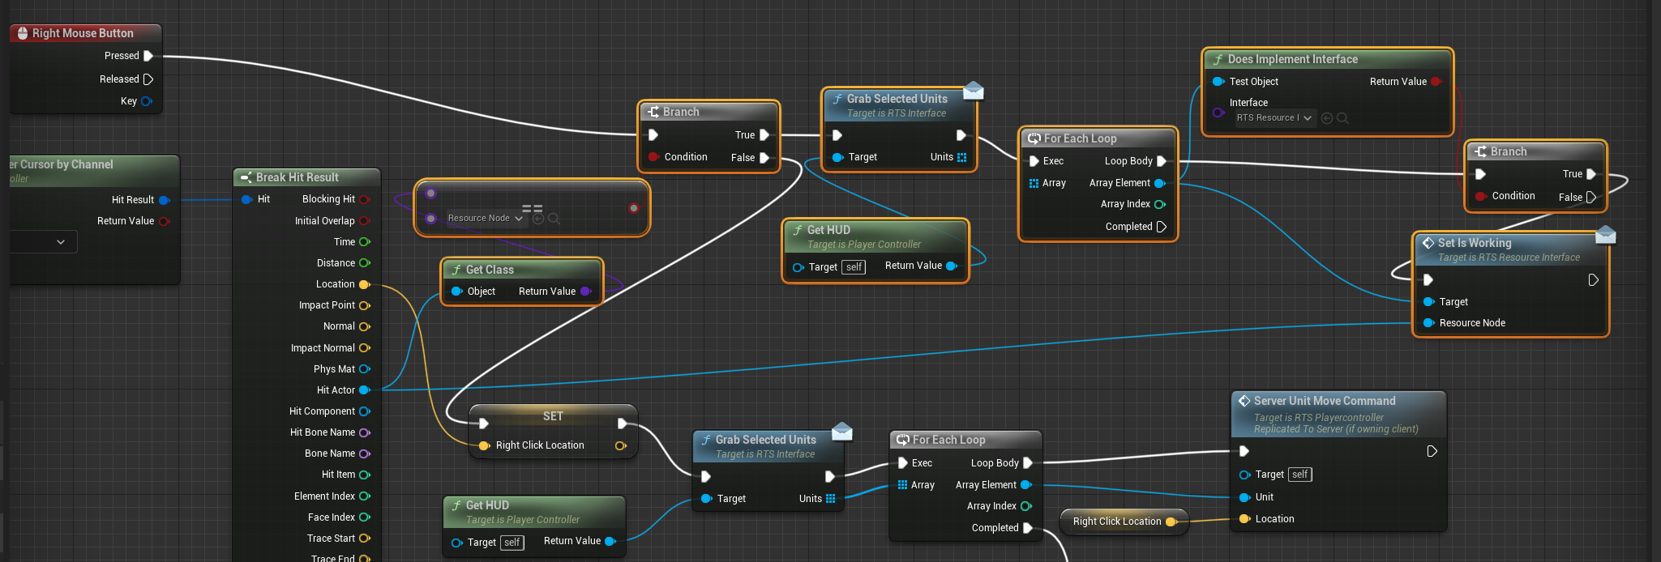Screen dimensions: 1661x562
Task: Click the Released exec pin on Right Mouse Button
Action: [x=148, y=79]
